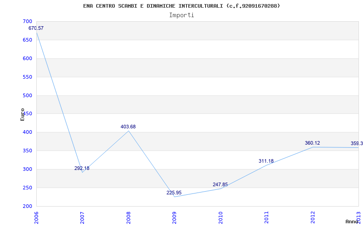Viewport: 363px width, 226px height.
Task: Click the 2013 x-axis year
Action: coord(359,217)
